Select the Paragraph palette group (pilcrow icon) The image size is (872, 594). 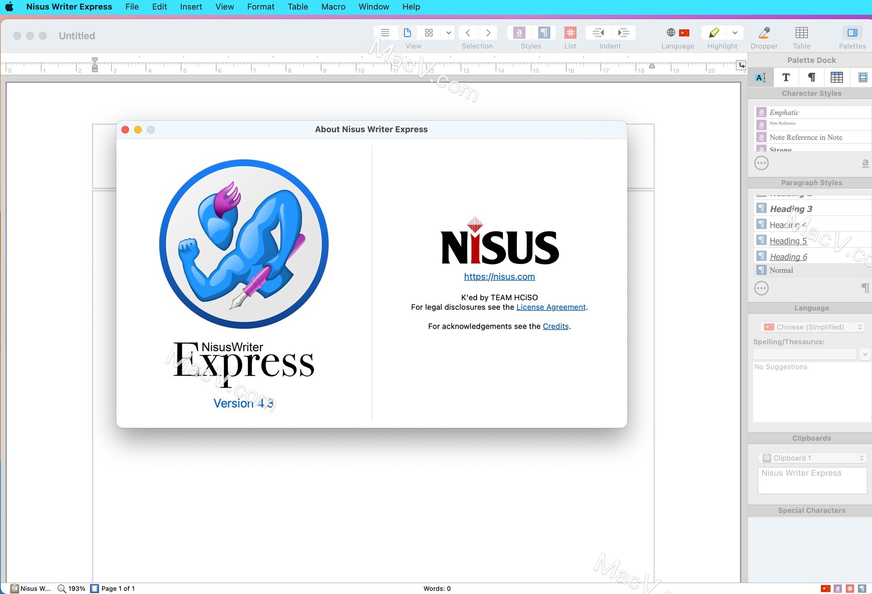tap(811, 78)
